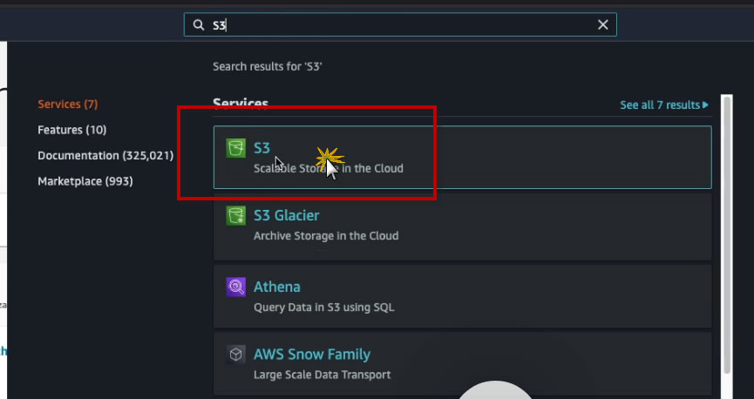Click the AWS Snow Family cube icon

235,355
